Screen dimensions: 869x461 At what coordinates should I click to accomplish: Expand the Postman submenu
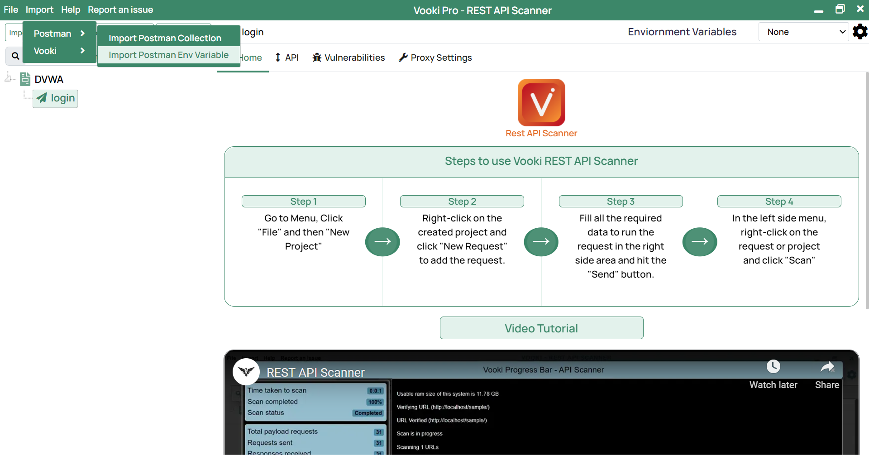click(59, 34)
